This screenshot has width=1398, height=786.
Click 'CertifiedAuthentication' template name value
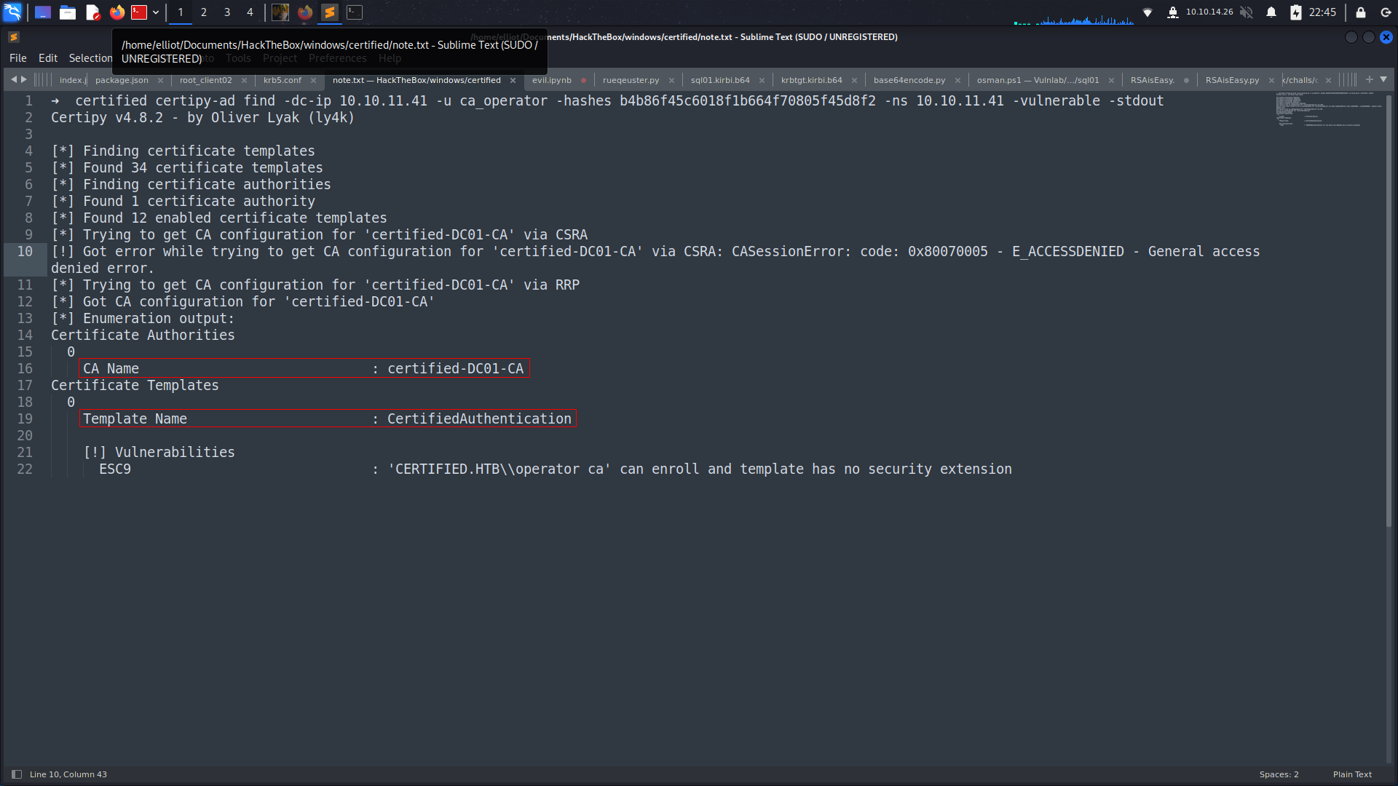[479, 418]
